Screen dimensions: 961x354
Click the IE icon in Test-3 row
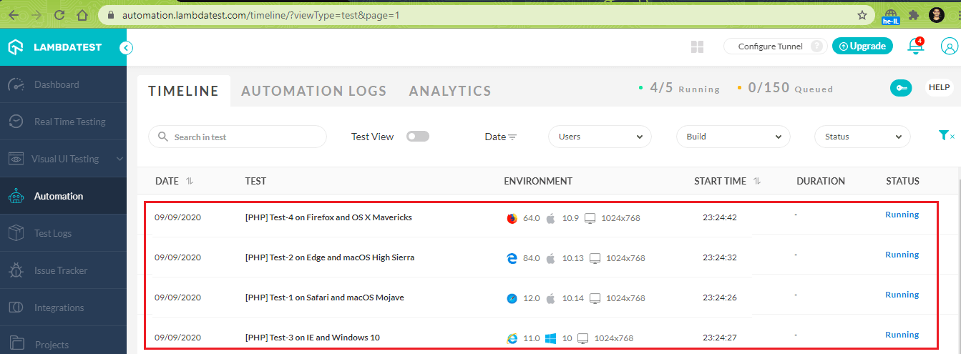(512, 338)
